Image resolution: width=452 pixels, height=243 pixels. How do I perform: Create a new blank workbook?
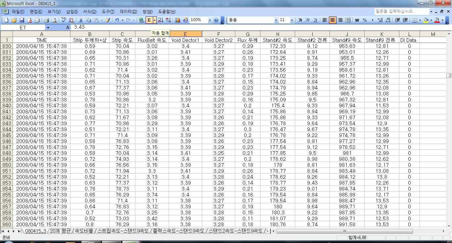click(x=7, y=20)
